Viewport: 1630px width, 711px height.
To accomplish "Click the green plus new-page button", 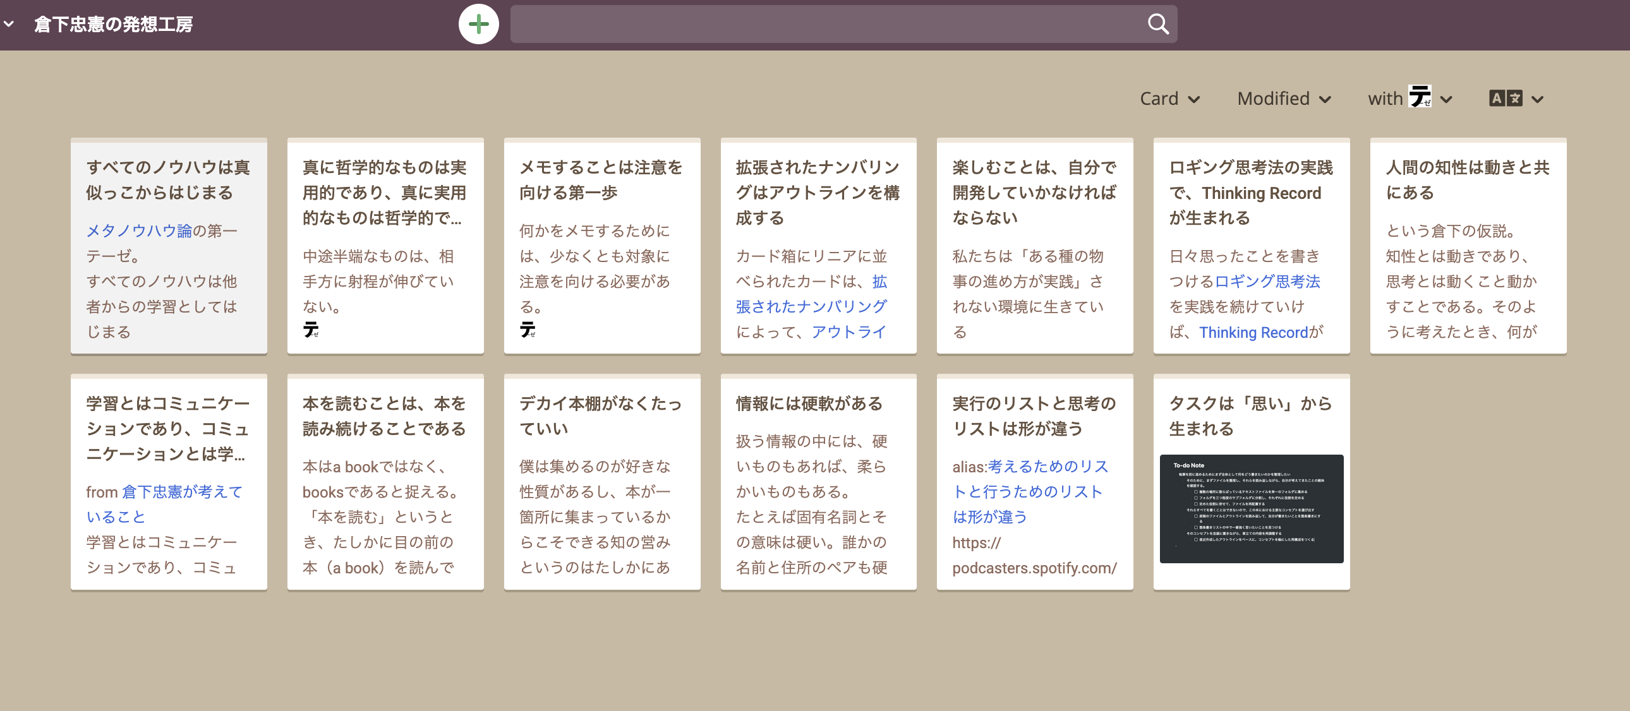I will click(x=478, y=25).
